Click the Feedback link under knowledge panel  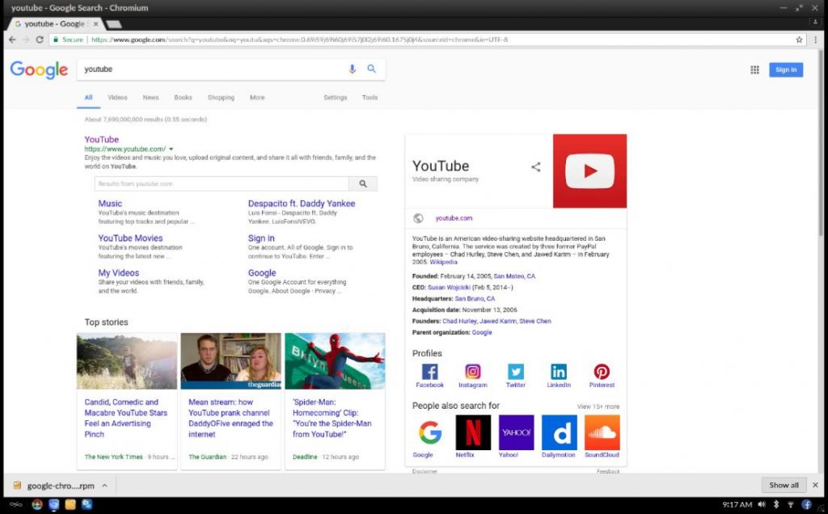click(x=608, y=471)
